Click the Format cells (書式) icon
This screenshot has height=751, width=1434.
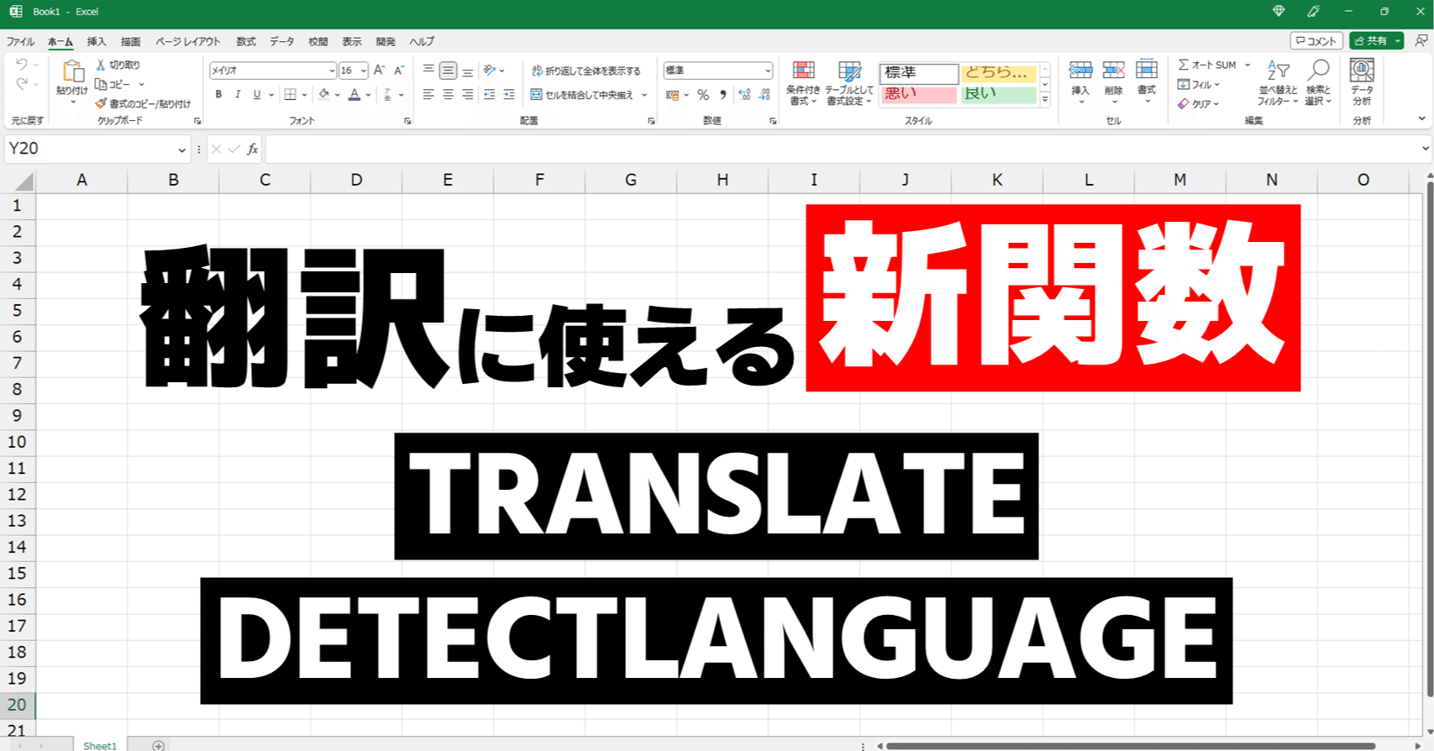tap(1147, 70)
